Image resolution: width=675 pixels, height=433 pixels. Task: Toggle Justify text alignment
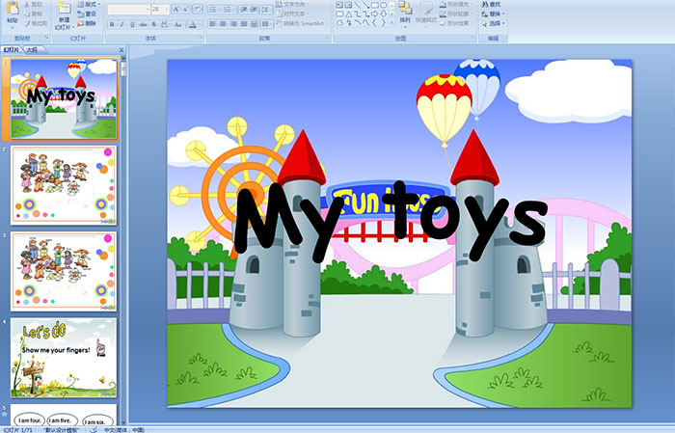coord(244,24)
